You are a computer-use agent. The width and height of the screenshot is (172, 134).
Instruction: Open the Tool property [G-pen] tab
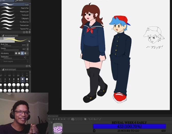click(x=10, y=36)
